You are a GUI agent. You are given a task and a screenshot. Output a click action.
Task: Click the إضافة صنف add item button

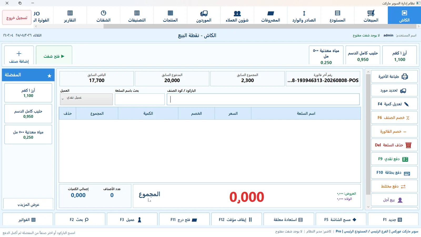tap(19, 55)
